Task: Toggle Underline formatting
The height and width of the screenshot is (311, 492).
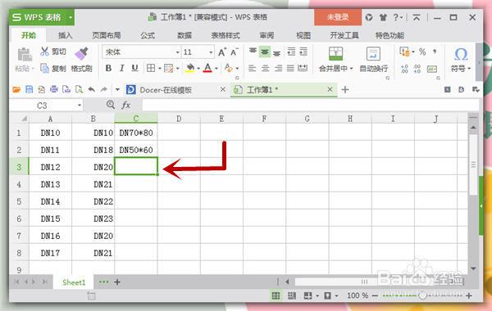Action: [135, 68]
